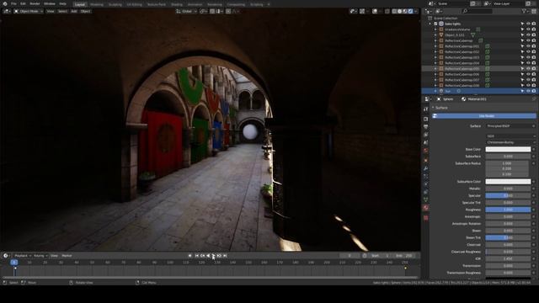Open the Tool properties tab
Screen dimensions: 539x303
tap(426, 109)
